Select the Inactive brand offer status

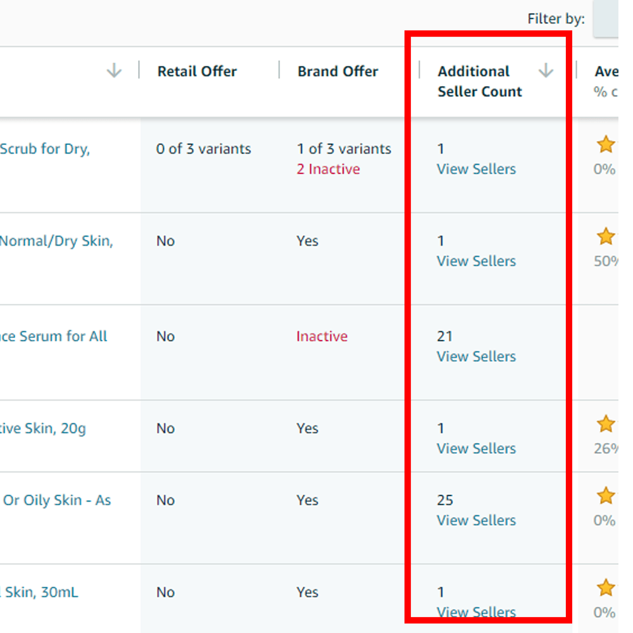pos(322,336)
